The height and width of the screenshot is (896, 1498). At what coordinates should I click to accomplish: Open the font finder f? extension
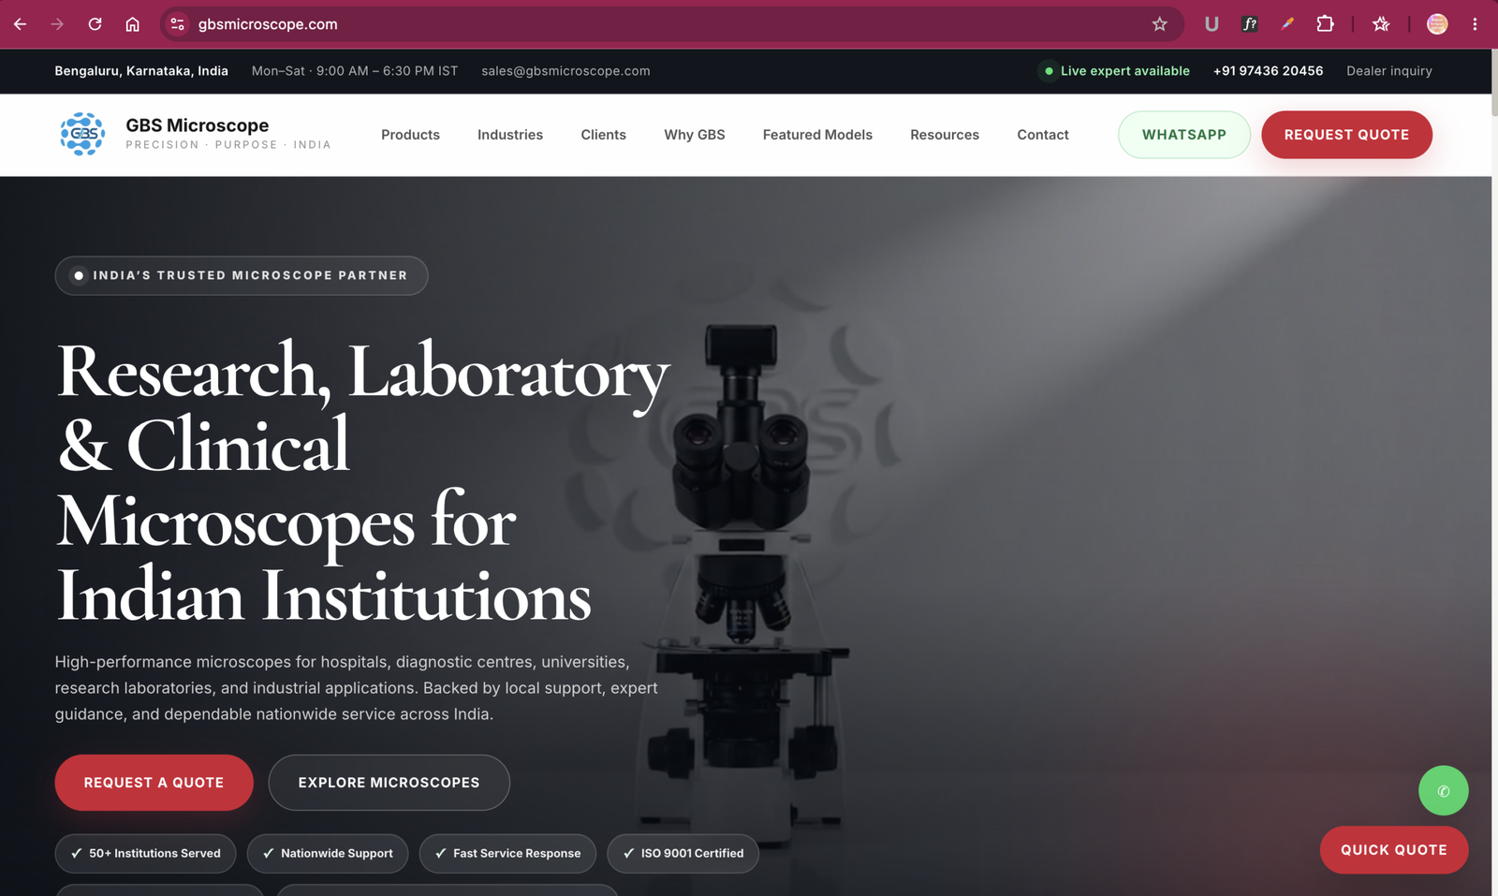pyautogui.click(x=1249, y=24)
